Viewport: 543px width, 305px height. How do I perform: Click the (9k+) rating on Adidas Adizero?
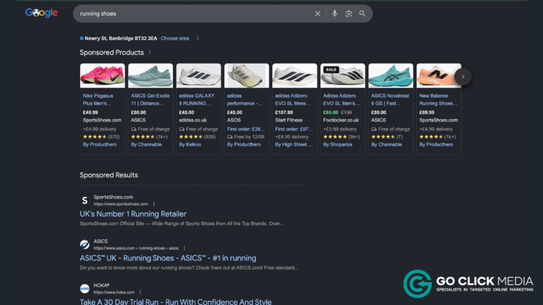[x=354, y=137]
